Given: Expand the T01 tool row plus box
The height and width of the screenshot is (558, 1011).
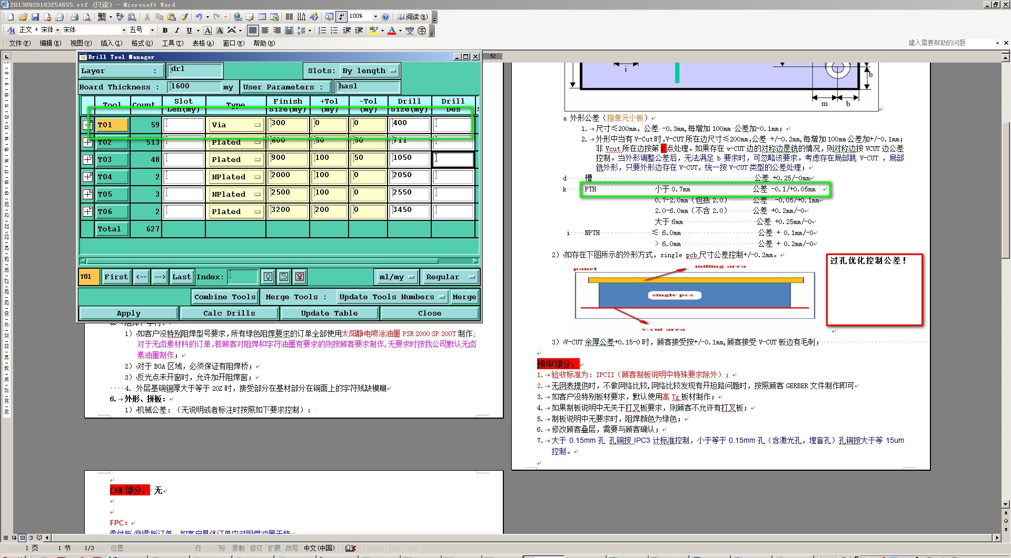Looking at the screenshot, I should (87, 125).
